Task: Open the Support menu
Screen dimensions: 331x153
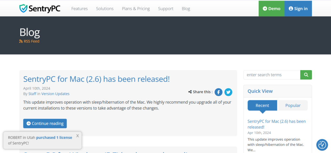Action: (166, 9)
